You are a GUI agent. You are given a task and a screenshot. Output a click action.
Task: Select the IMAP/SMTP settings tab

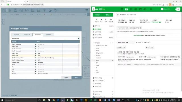point(135,28)
